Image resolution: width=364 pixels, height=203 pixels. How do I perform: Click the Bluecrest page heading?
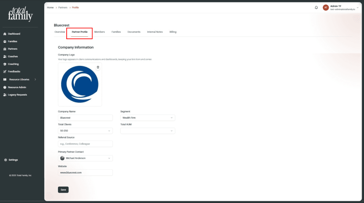62,25
